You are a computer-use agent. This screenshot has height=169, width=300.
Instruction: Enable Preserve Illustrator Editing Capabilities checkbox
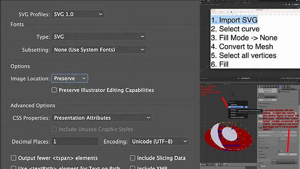point(54,90)
